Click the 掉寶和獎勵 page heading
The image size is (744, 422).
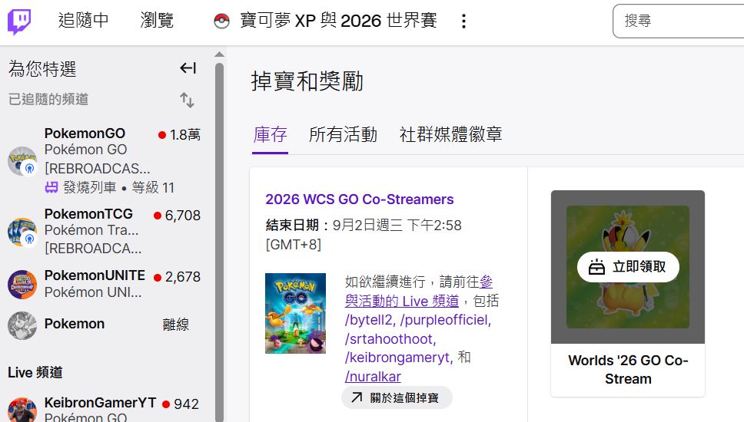click(307, 81)
